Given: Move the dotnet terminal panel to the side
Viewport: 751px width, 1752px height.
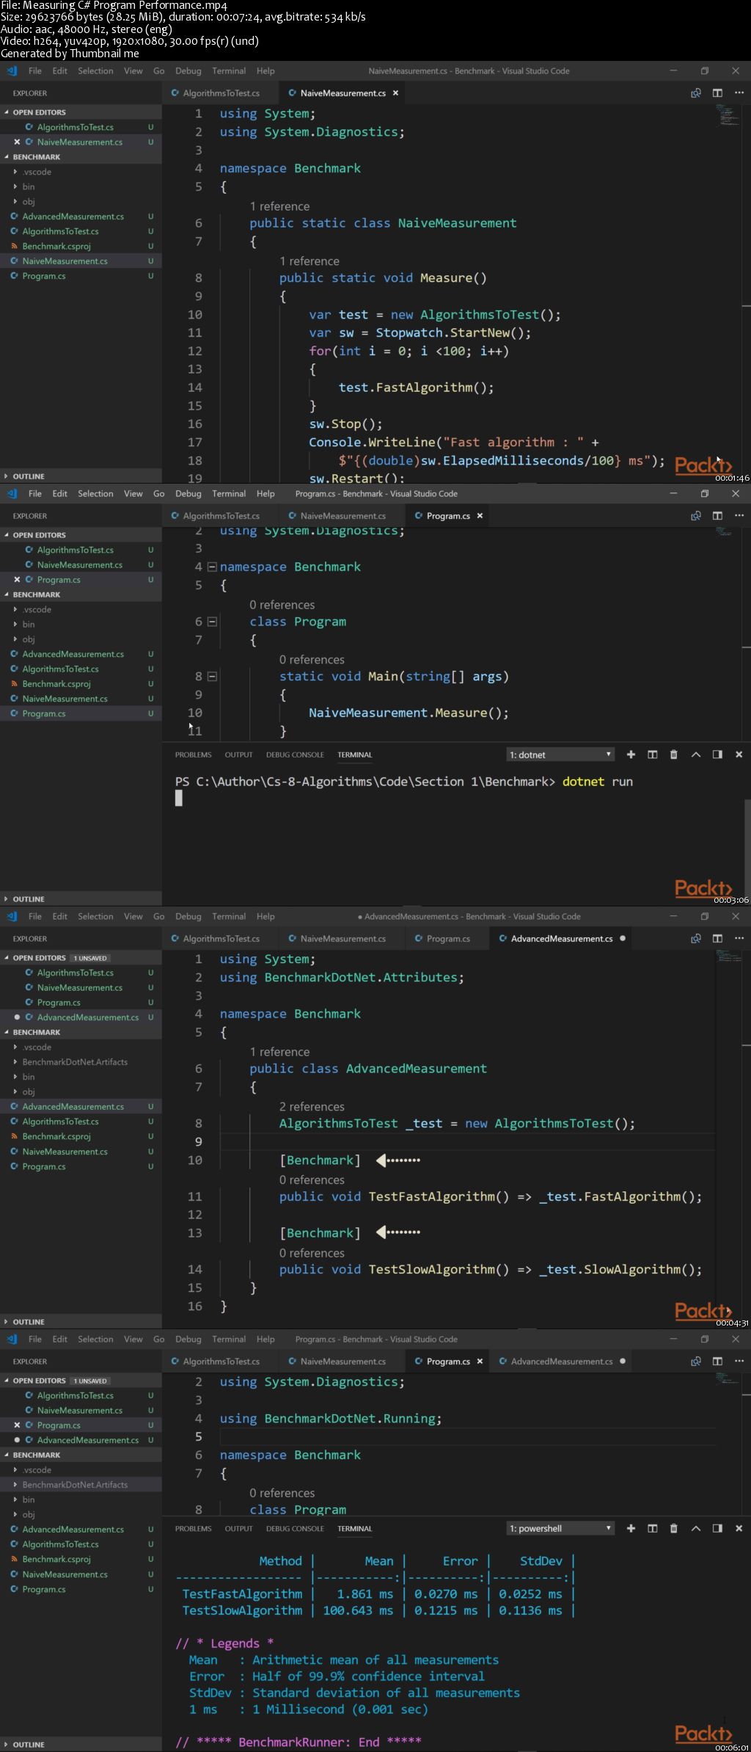Looking at the screenshot, I should 717,755.
